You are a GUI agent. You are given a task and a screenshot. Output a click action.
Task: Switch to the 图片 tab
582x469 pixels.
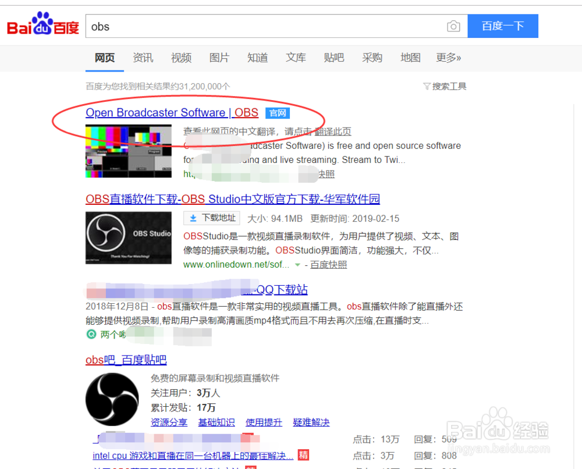(x=219, y=58)
